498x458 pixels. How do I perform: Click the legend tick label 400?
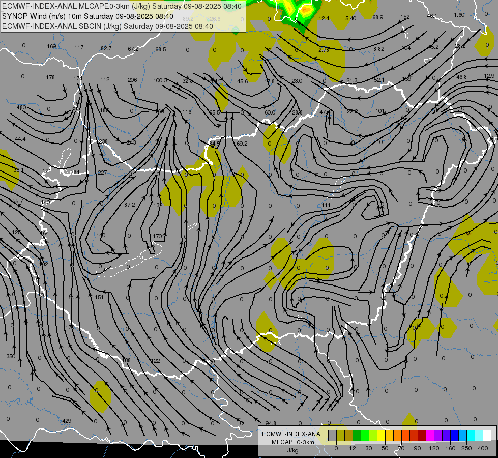483,448
